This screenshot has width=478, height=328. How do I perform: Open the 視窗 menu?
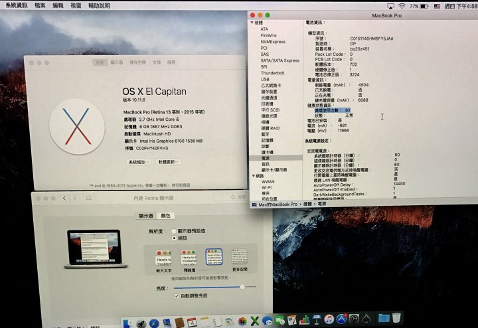point(76,5)
